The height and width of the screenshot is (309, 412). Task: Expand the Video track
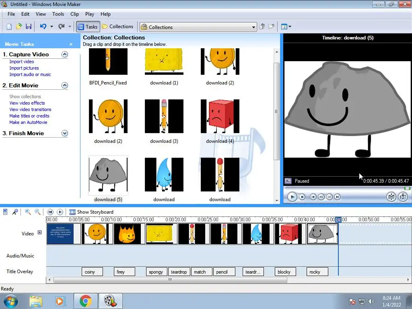point(40,233)
